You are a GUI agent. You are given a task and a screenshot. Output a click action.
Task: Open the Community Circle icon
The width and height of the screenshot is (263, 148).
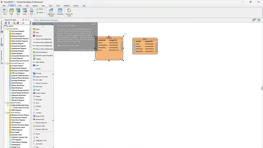[x=69, y=12]
